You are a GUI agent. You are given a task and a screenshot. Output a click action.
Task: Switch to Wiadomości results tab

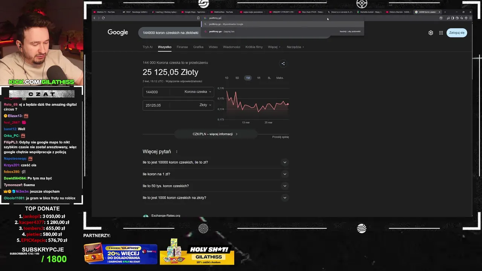(x=232, y=47)
